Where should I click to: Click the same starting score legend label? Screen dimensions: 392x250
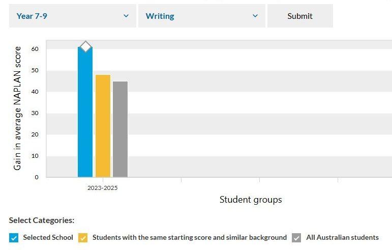[190, 237]
